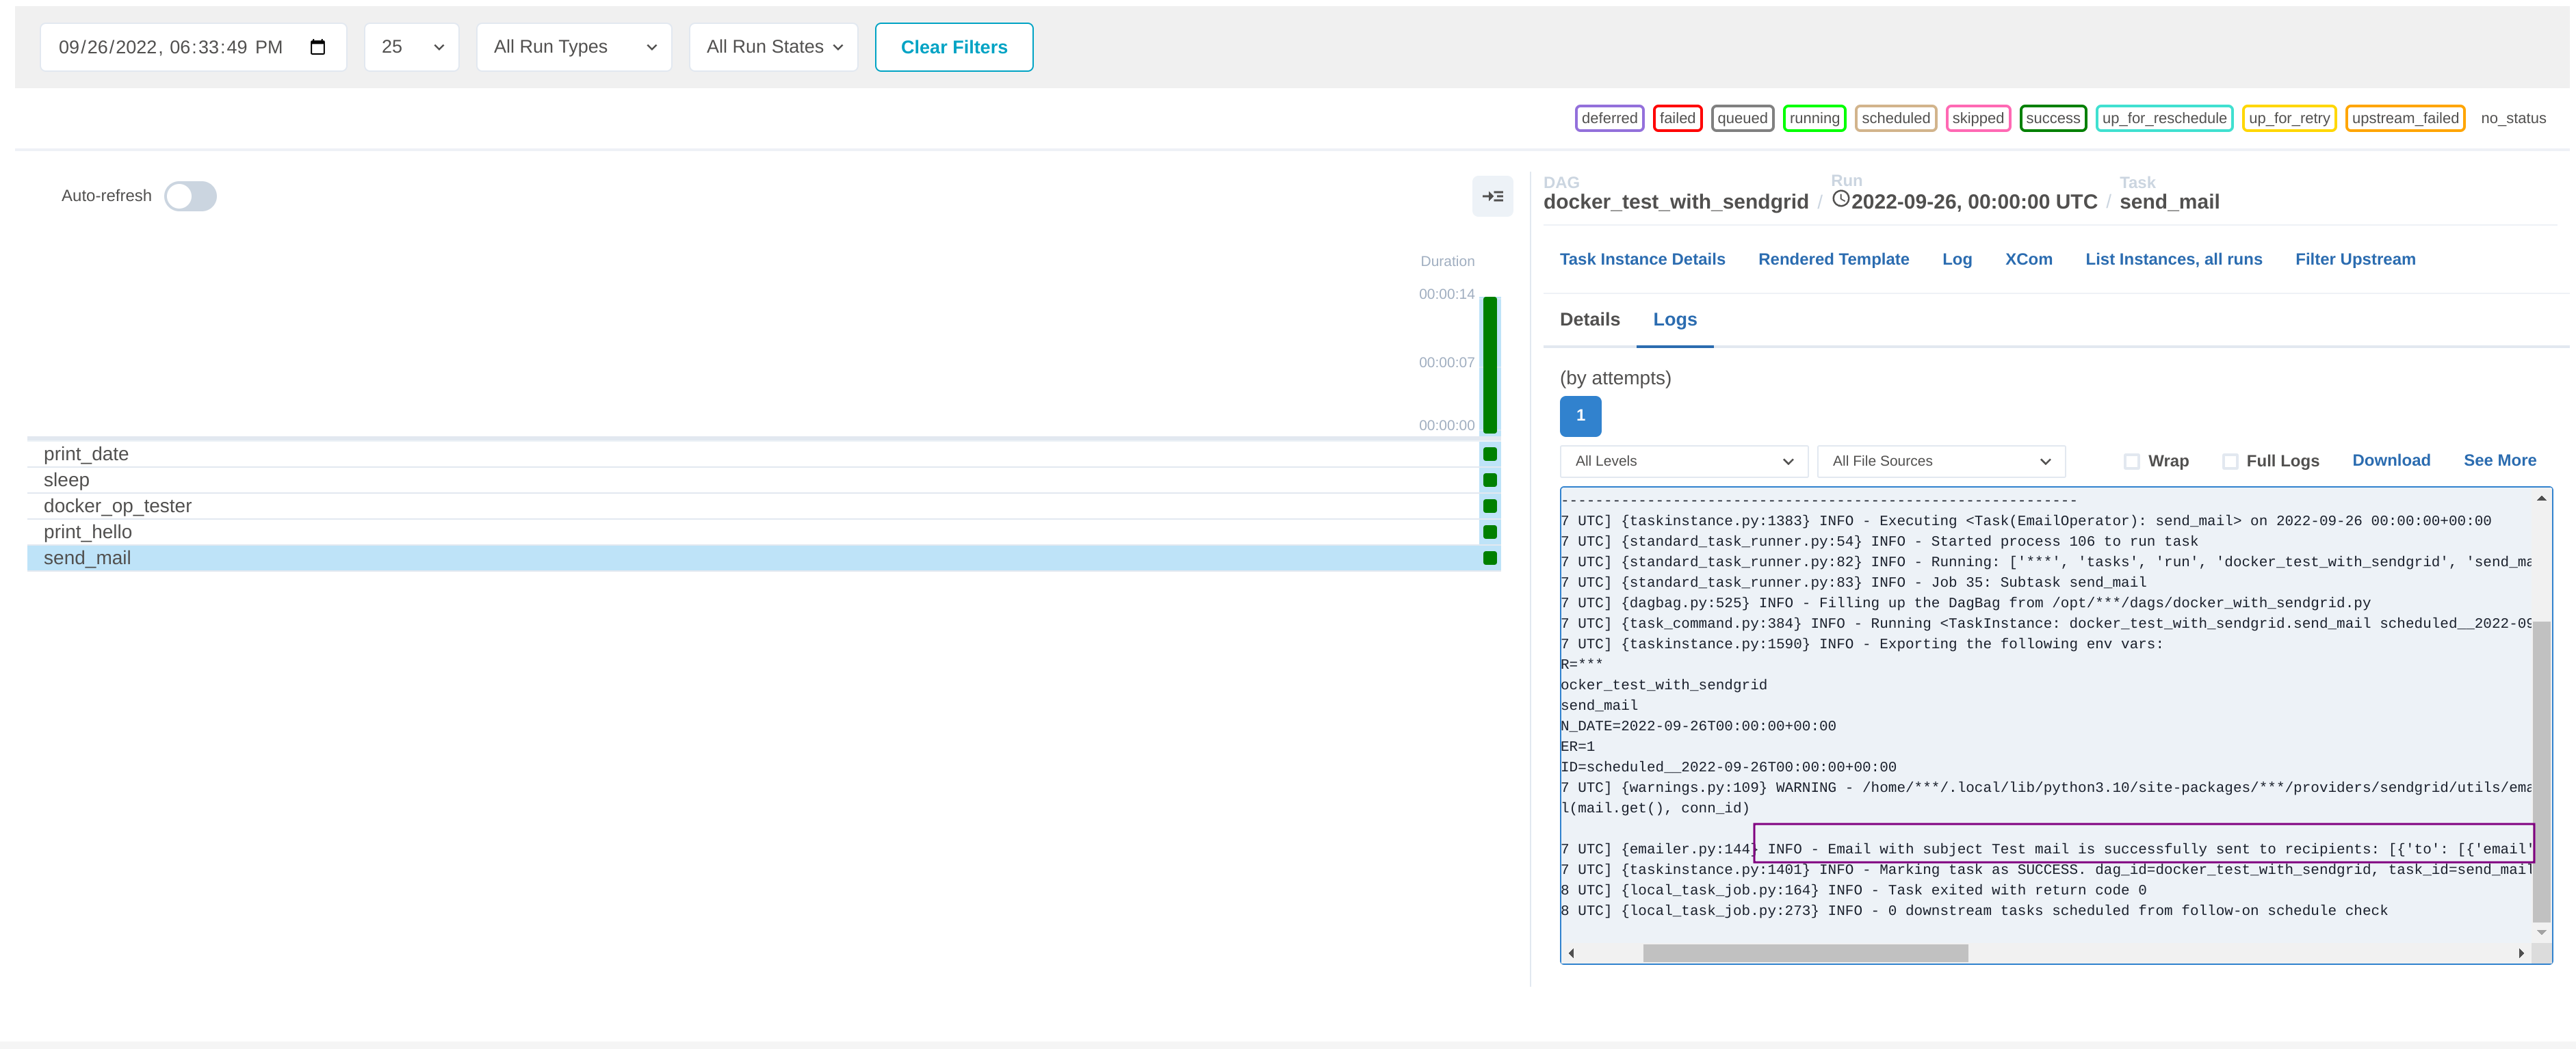Click the log horizontal scrollbar thumb

pyautogui.click(x=1805, y=953)
